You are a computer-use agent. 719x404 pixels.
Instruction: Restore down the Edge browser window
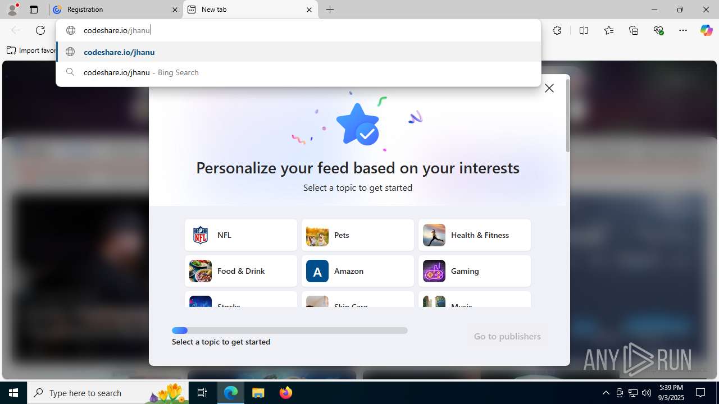[x=680, y=10]
